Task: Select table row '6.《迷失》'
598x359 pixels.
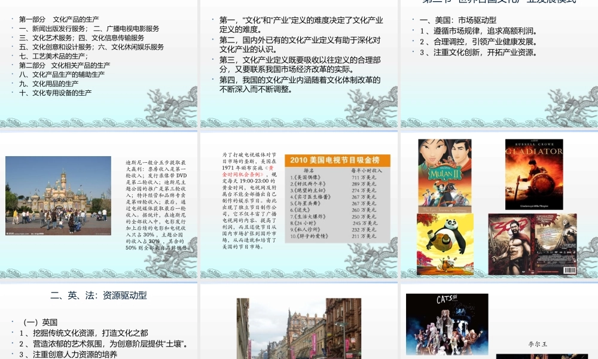Action: 334,210
